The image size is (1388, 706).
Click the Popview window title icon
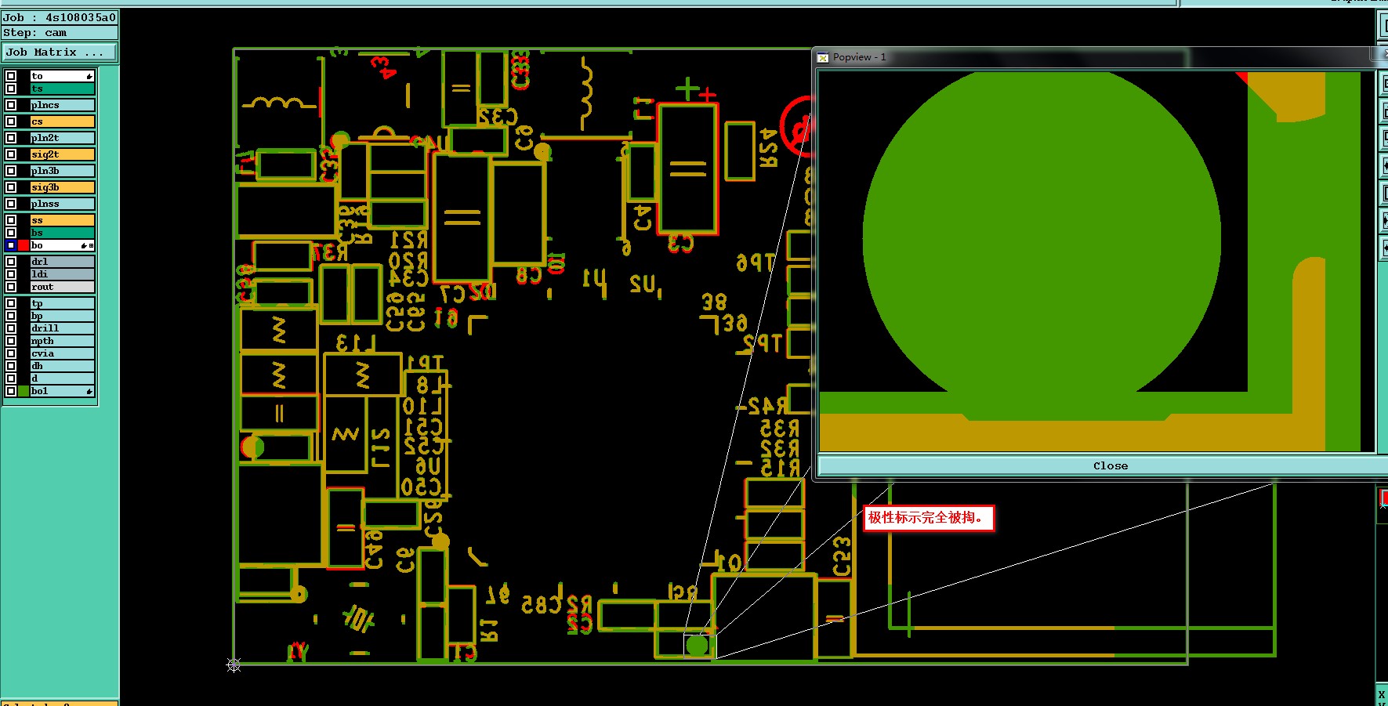pos(823,57)
